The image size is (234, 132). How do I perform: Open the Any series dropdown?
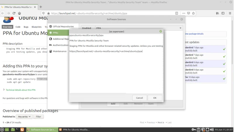(x=24, y=117)
